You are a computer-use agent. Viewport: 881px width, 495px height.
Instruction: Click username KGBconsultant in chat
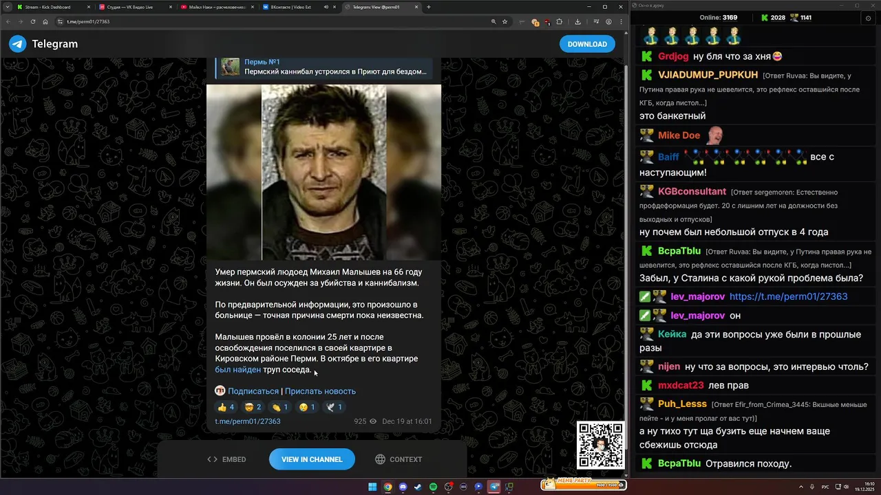[692, 192]
